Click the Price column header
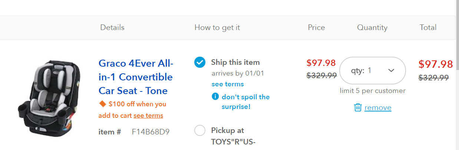This screenshot has width=459, height=150. click(316, 27)
